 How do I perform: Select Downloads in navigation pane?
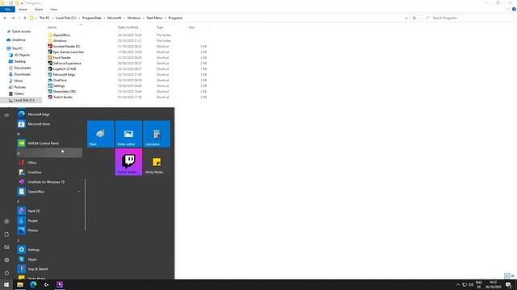tap(22, 74)
